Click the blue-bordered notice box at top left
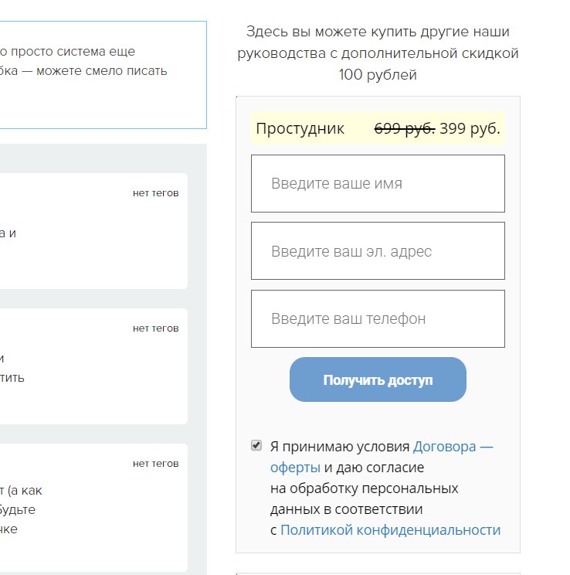 click(x=100, y=74)
